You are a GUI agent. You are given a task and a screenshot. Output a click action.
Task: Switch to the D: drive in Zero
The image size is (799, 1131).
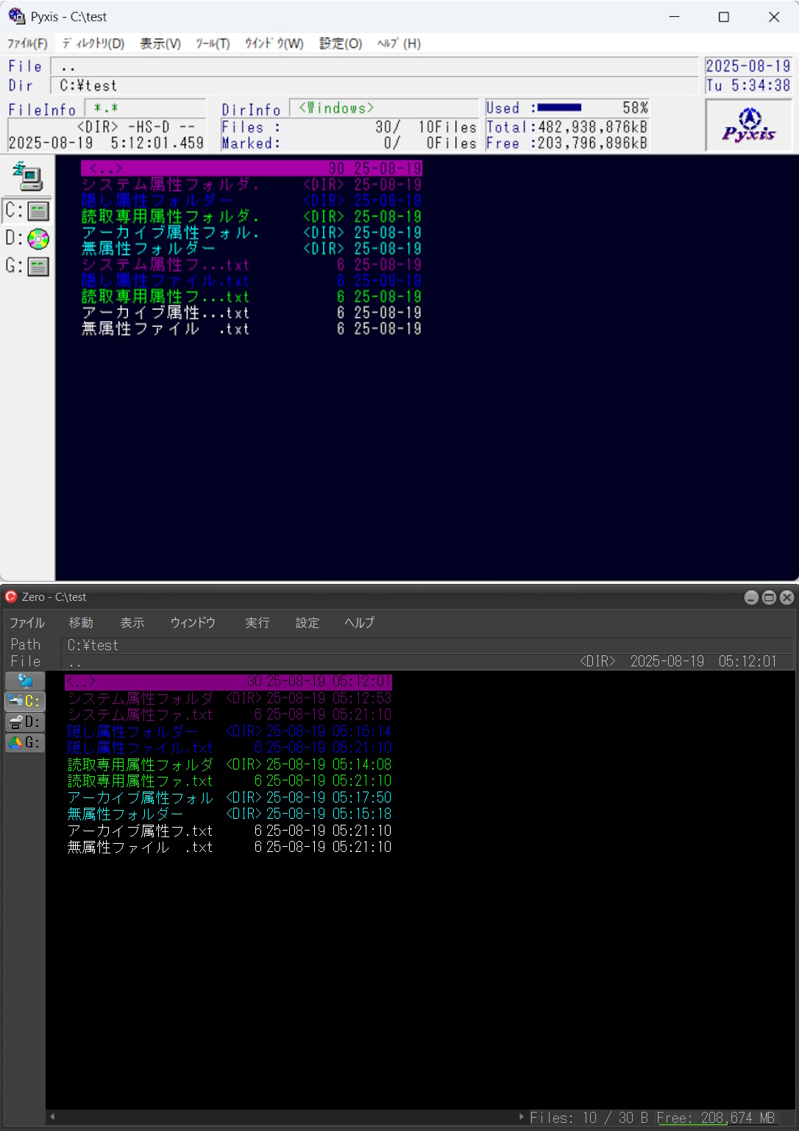25,722
